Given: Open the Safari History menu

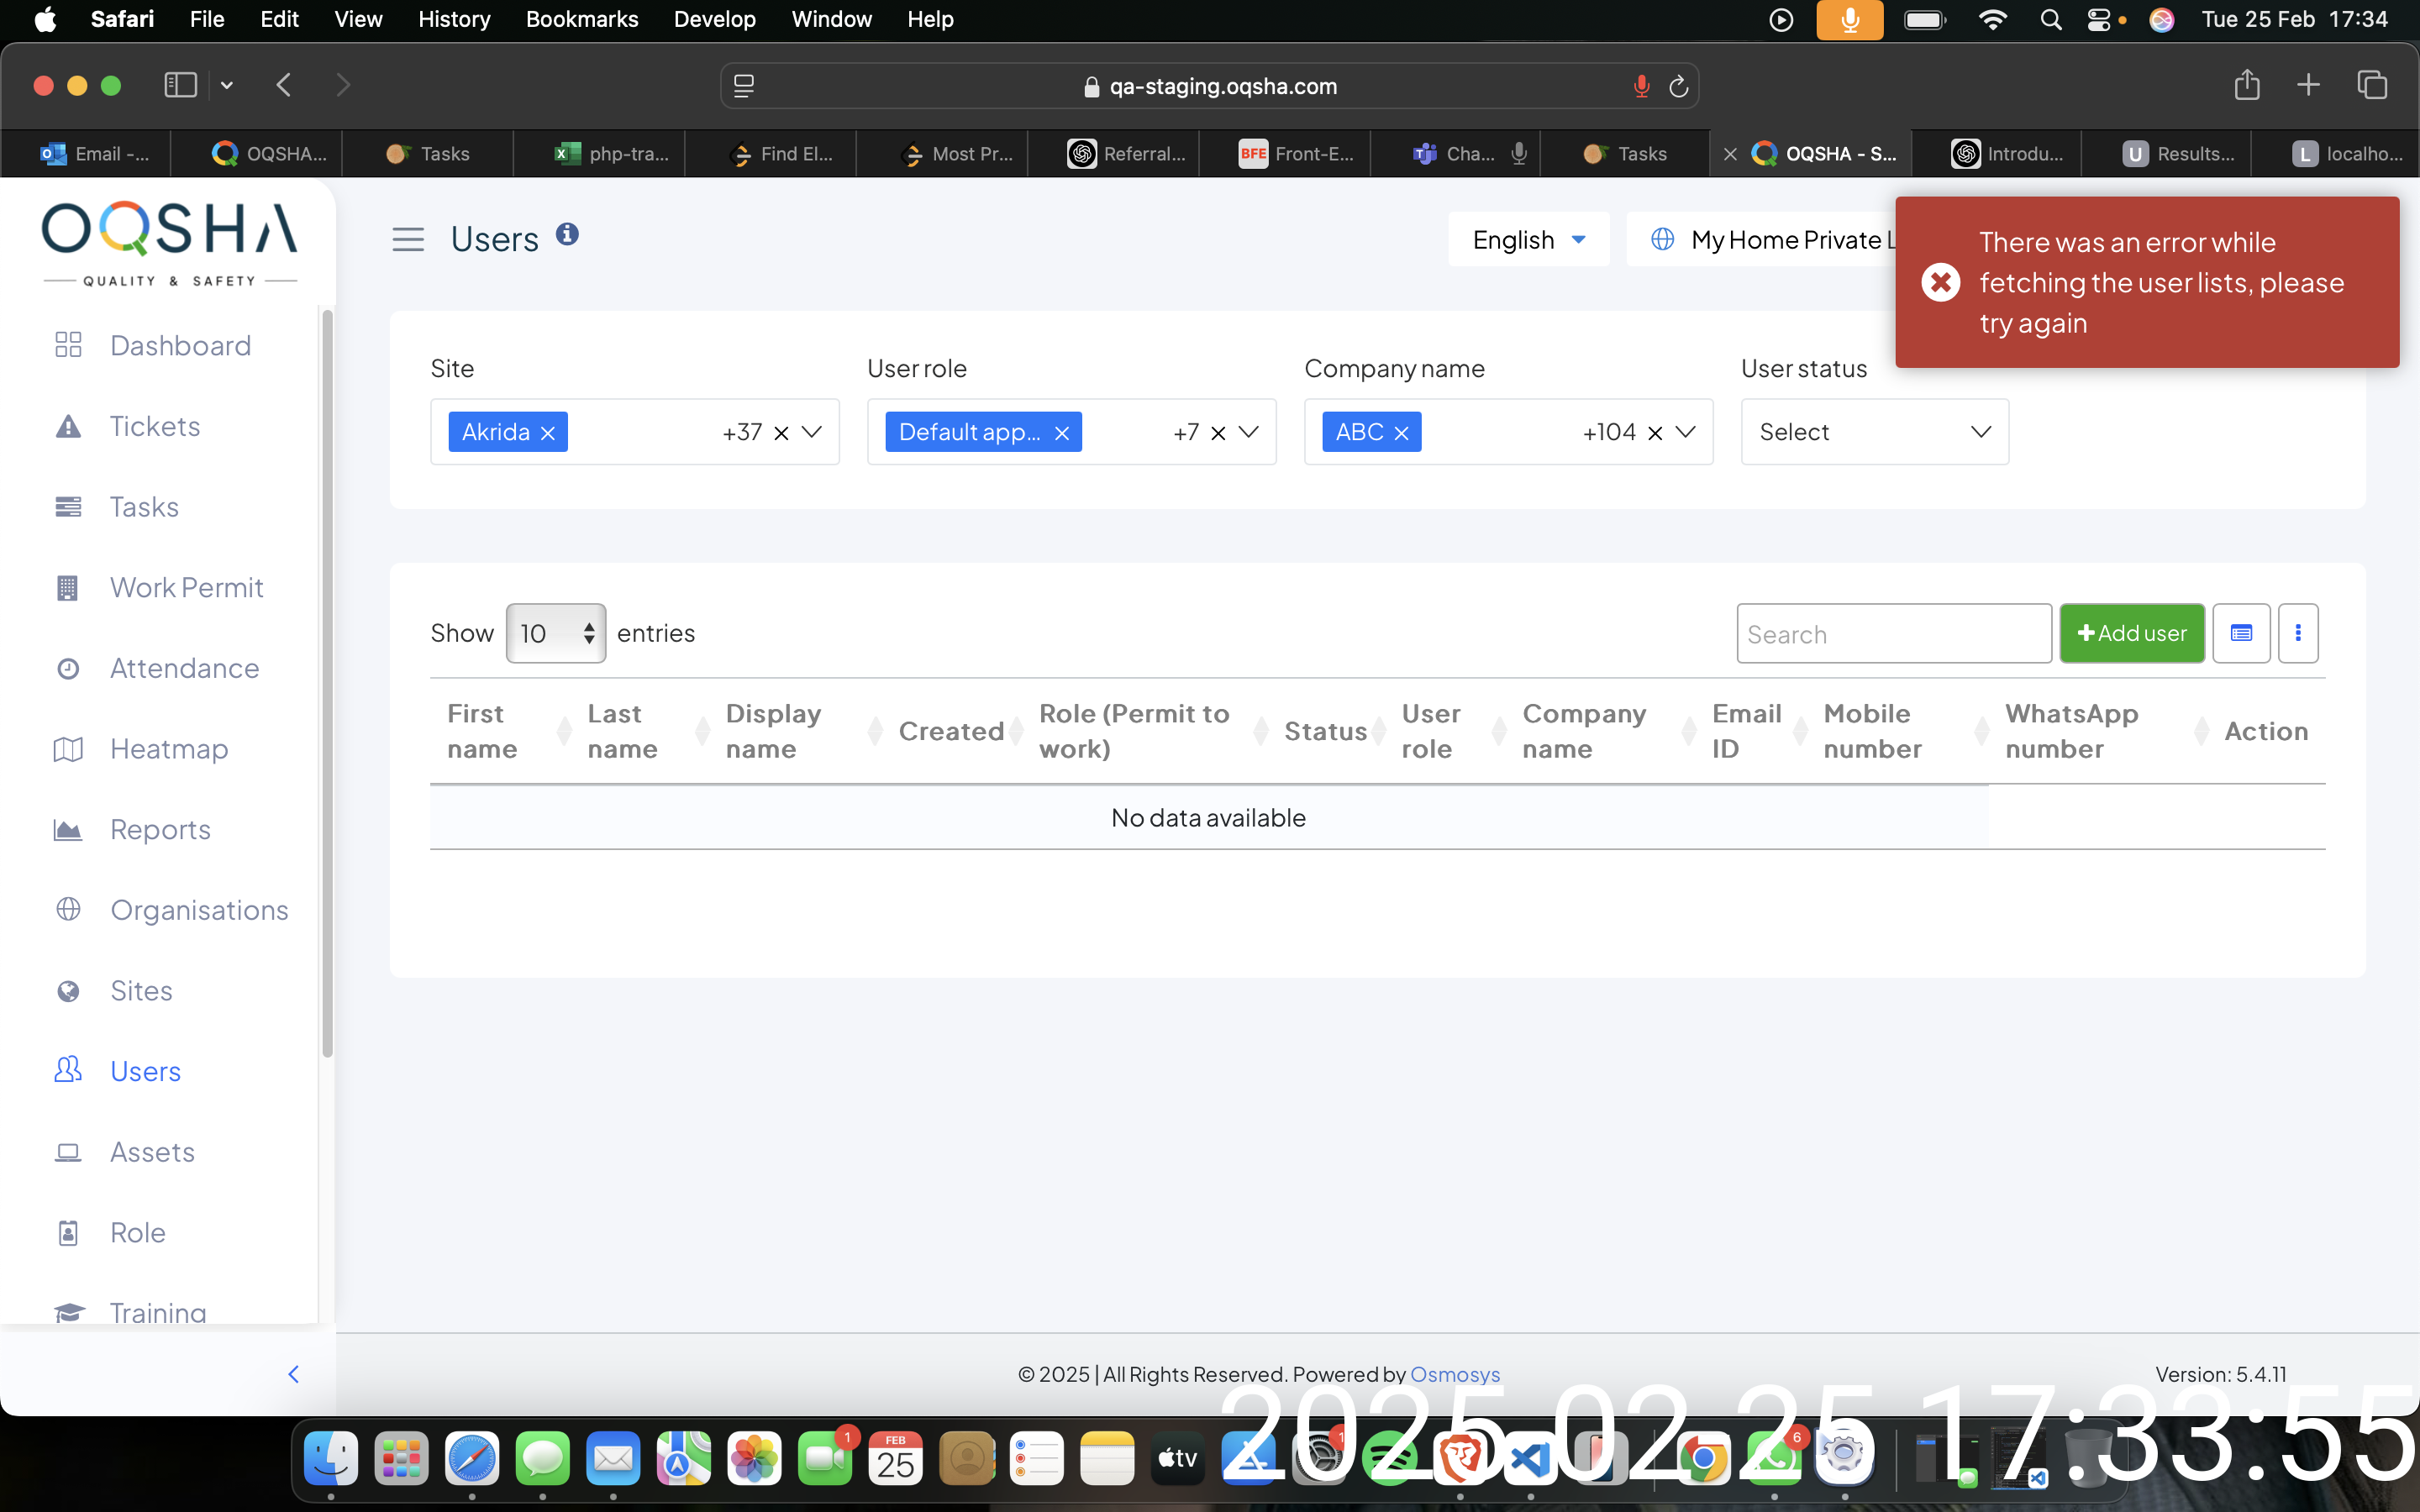Looking at the screenshot, I should point(453,19).
